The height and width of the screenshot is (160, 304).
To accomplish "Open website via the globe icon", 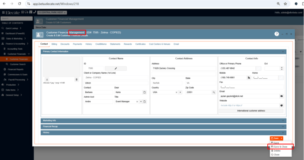I will coord(281,106).
